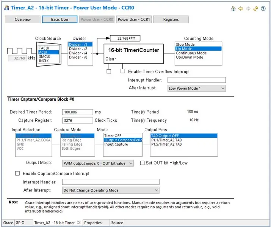Screen dimensions: 271x227
Task: Toggle the Clear timer checkbox
Action: point(109,71)
